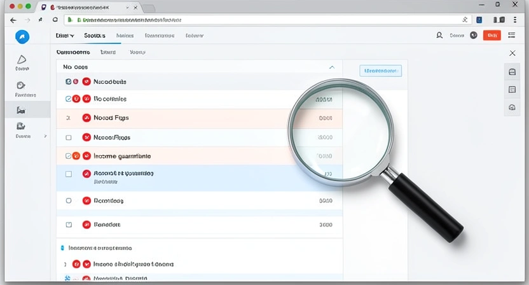This screenshot has width=529, height=285.
Task: Click the numeric value in the 'Romotleds' row
Action: point(326,200)
